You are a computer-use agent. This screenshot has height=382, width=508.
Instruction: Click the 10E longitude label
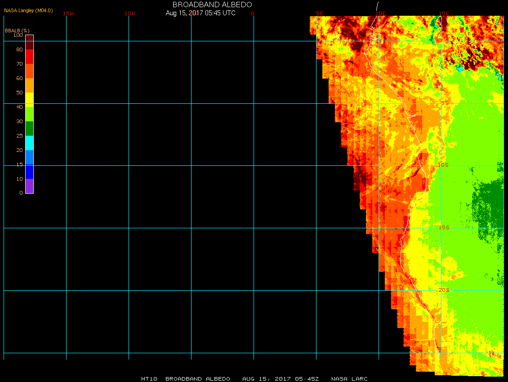[x=381, y=13]
